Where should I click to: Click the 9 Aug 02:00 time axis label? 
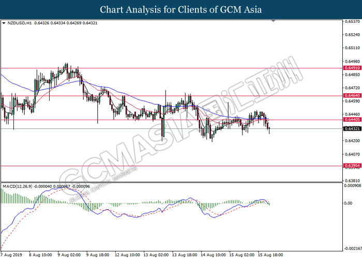click(x=69, y=255)
